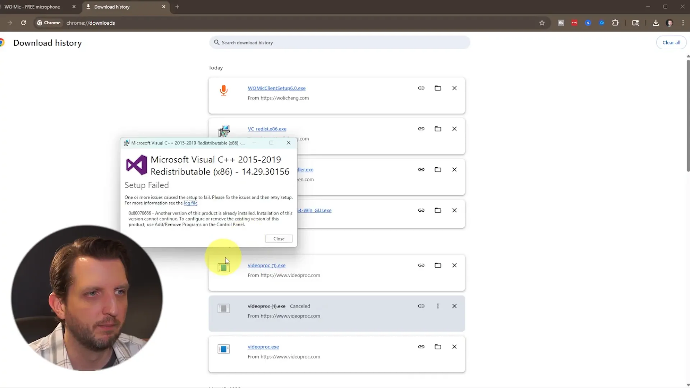Screen dimensions: 690x388
Task: Minimize the Visual C++ setup dialog
Action: (x=254, y=143)
